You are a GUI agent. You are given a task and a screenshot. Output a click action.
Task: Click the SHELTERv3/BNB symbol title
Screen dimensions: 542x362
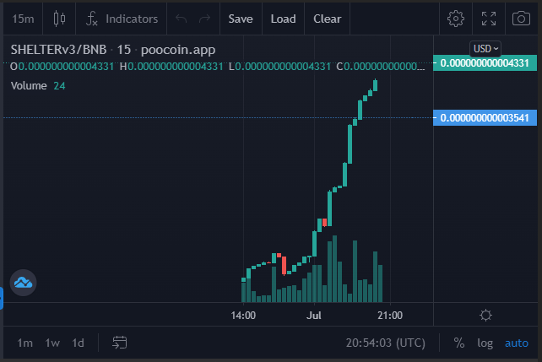[x=58, y=50]
